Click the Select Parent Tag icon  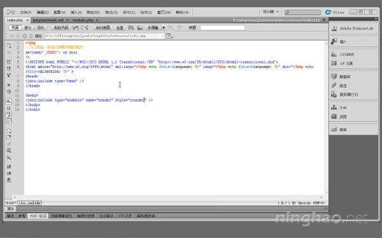tap(9, 85)
